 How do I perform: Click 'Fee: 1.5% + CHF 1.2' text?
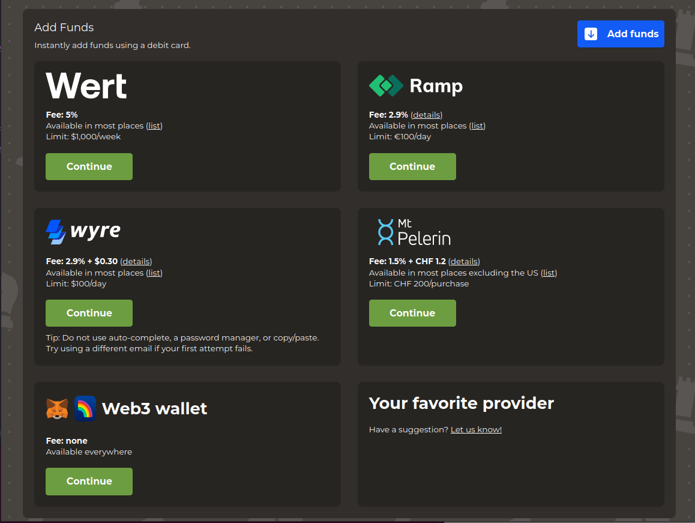coord(408,262)
